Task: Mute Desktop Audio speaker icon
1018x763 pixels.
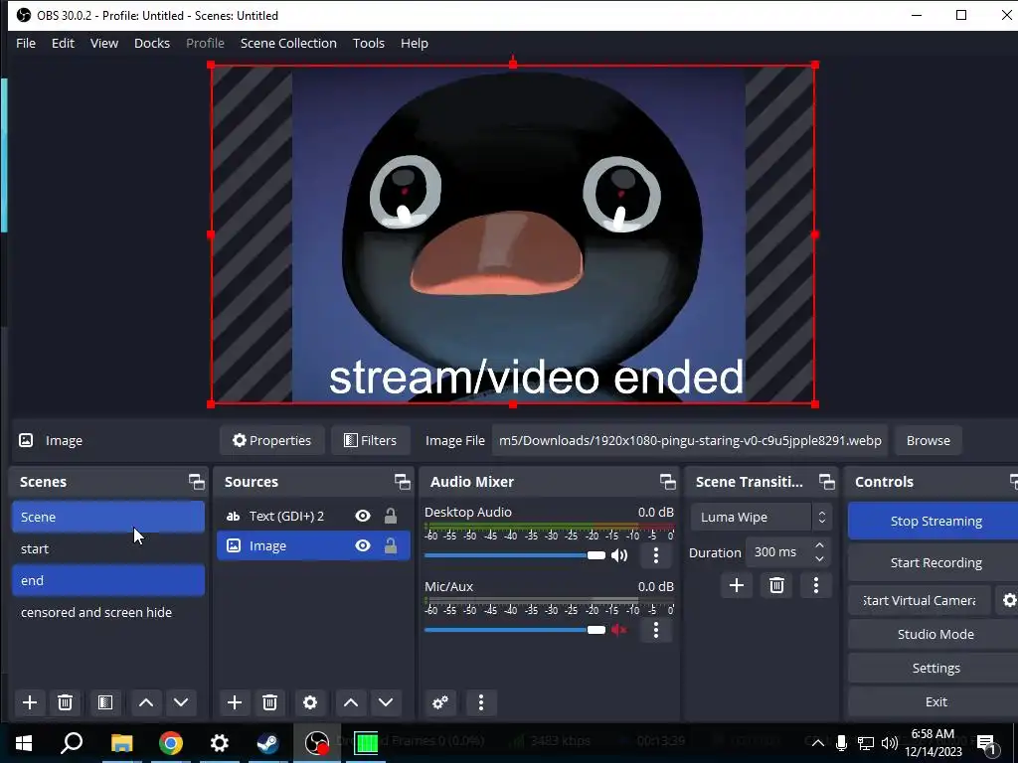Action: pos(619,555)
